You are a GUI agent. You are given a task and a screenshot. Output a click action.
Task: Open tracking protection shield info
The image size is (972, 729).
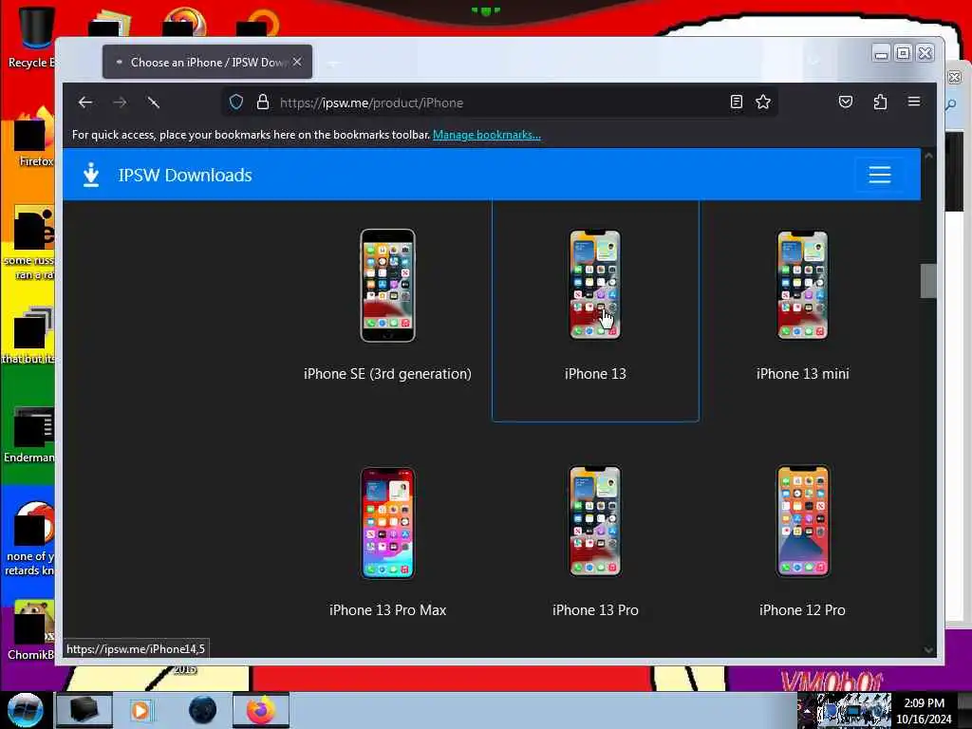point(236,103)
